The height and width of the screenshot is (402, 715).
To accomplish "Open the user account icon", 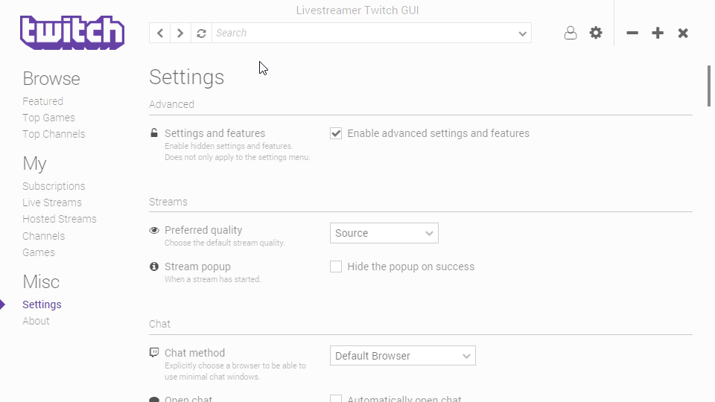I will point(570,33).
